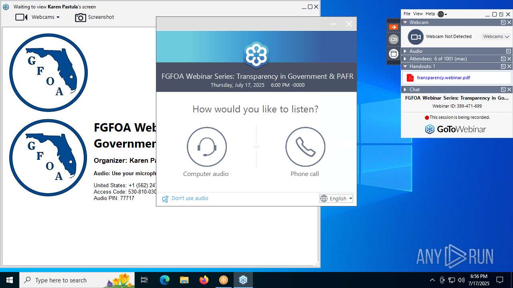Collapse the Handouts pane
This screenshot has width=513, height=288.
[405, 66]
